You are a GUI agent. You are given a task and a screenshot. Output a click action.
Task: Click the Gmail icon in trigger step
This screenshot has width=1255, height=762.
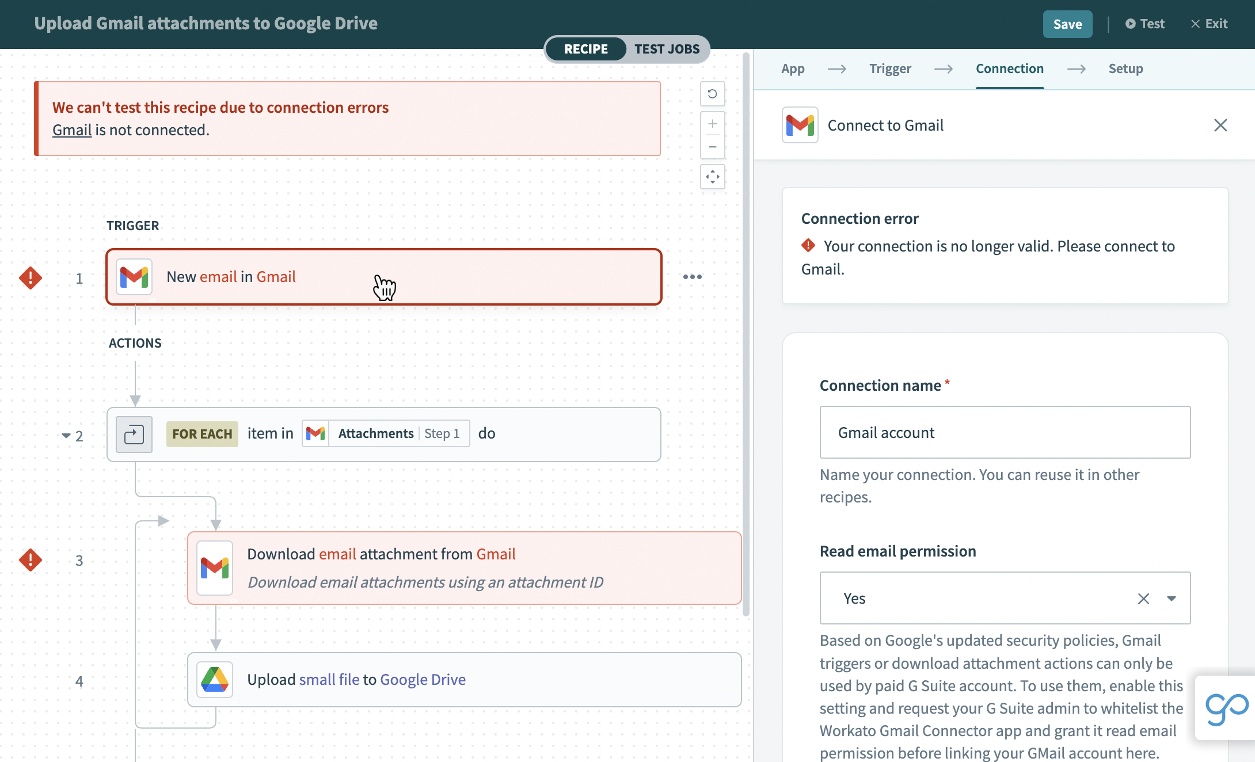(x=134, y=277)
